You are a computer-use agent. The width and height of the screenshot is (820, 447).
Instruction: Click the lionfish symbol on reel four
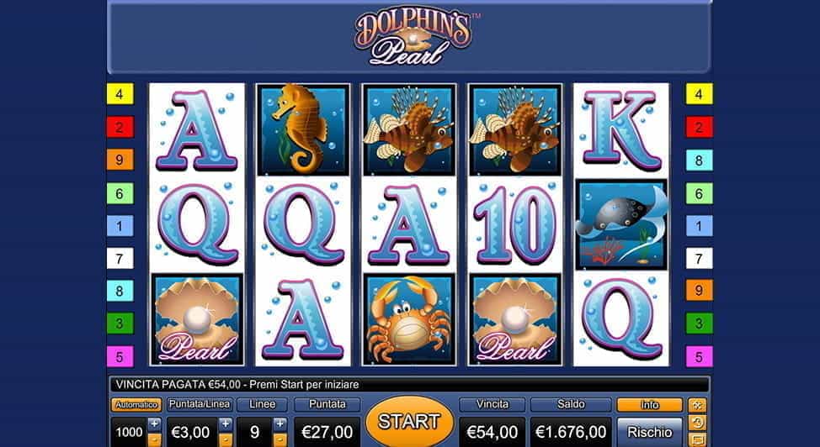[515, 129]
